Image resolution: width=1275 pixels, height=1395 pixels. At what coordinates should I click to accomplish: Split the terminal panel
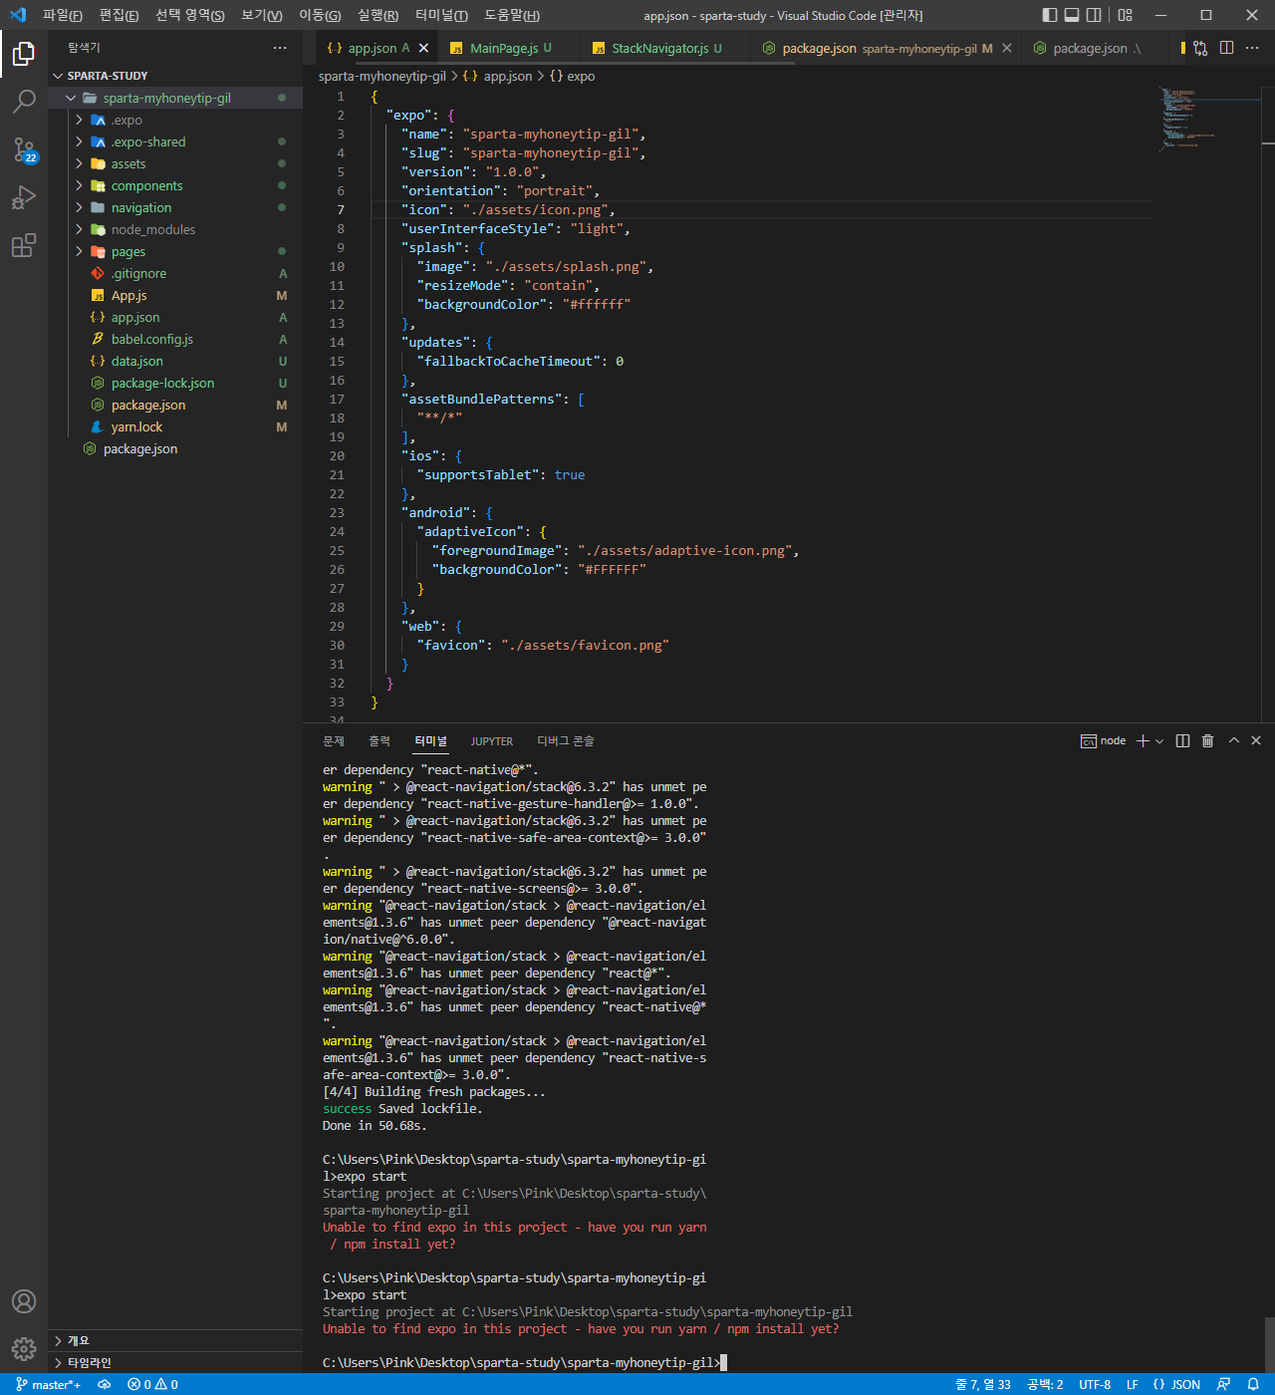pos(1182,740)
